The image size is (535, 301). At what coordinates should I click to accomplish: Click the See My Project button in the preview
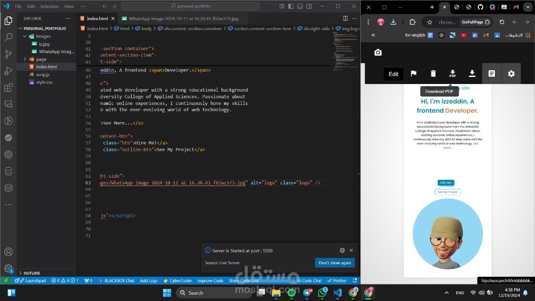click(x=448, y=192)
